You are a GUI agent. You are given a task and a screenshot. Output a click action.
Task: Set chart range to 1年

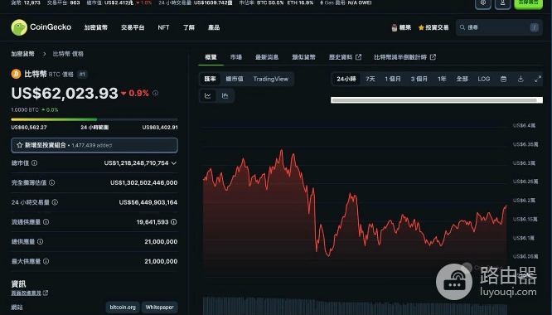pyautogui.click(x=442, y=79)
